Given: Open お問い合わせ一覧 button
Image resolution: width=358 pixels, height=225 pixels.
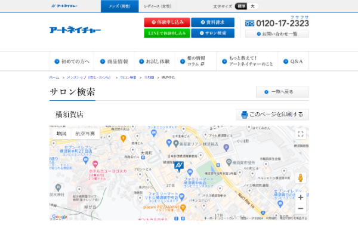Looking at the screenshot, I should tap(277, 34).
